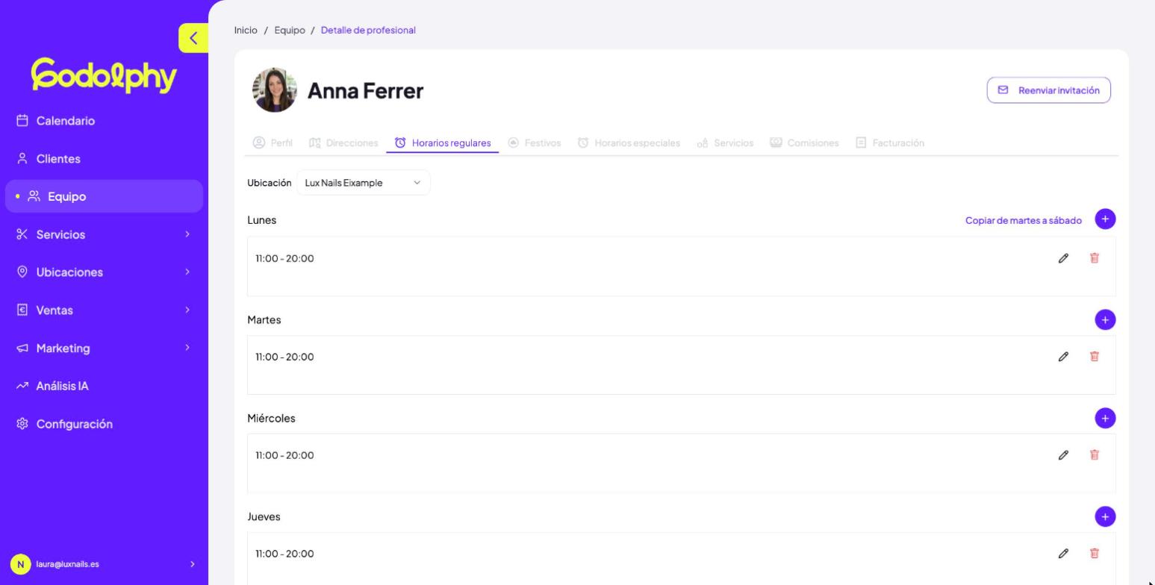
Task: Delete the Miércoles time range
Action: coord(1095,455)
